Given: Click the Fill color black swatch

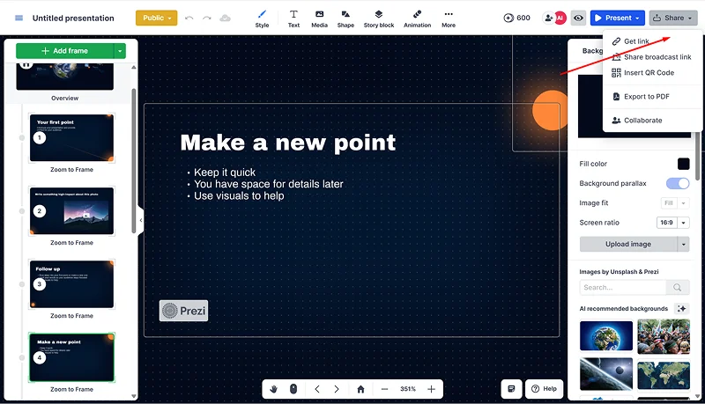Looking at the screenshot, I should click(x=683, y=164).
